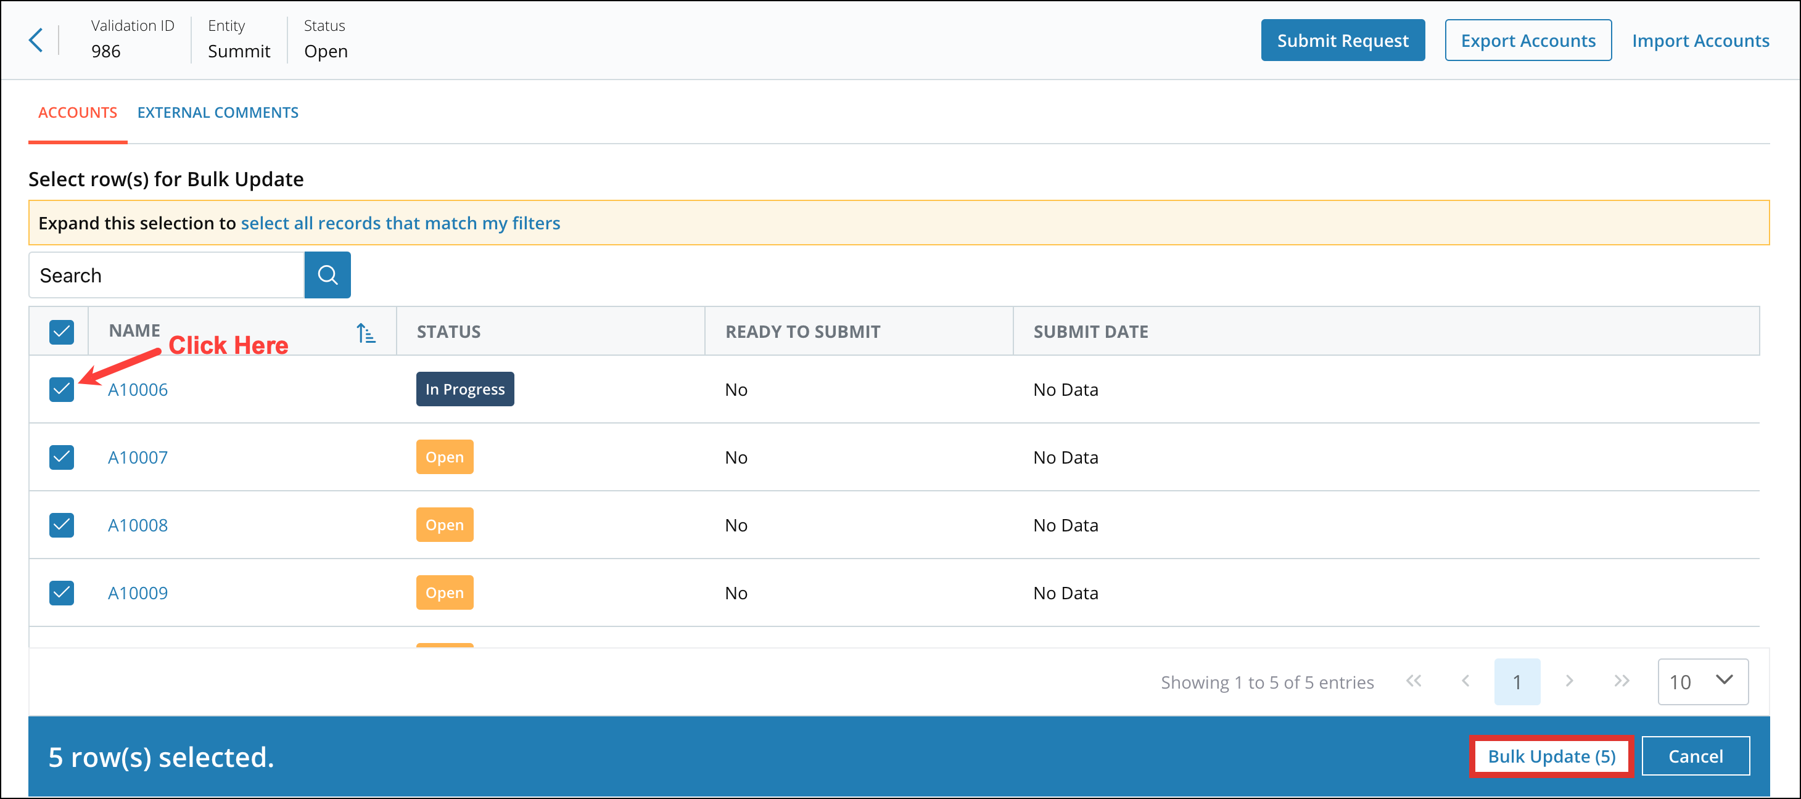This screenshot has height=799, width=1801.
Task: Click the Entity value Summit
Action: 239,51
